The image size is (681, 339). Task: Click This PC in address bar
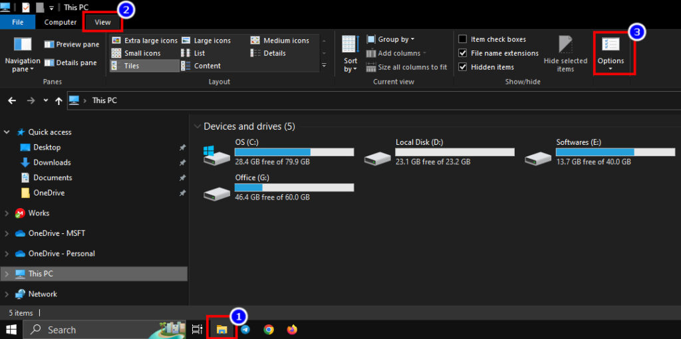tap(104, 100)
